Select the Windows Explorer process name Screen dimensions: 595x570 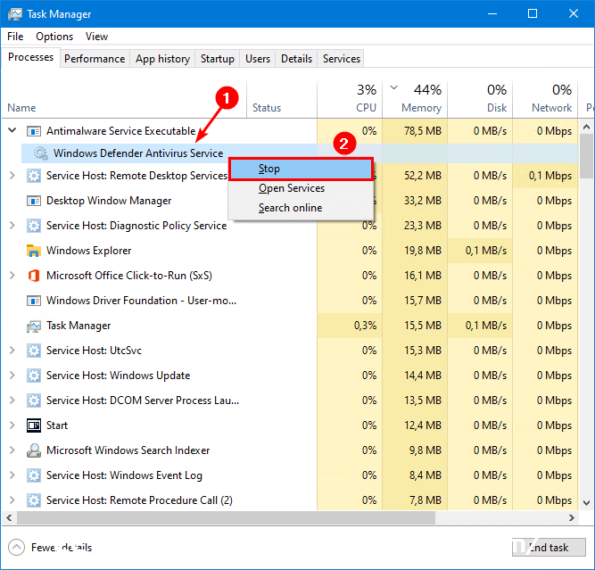88,251
